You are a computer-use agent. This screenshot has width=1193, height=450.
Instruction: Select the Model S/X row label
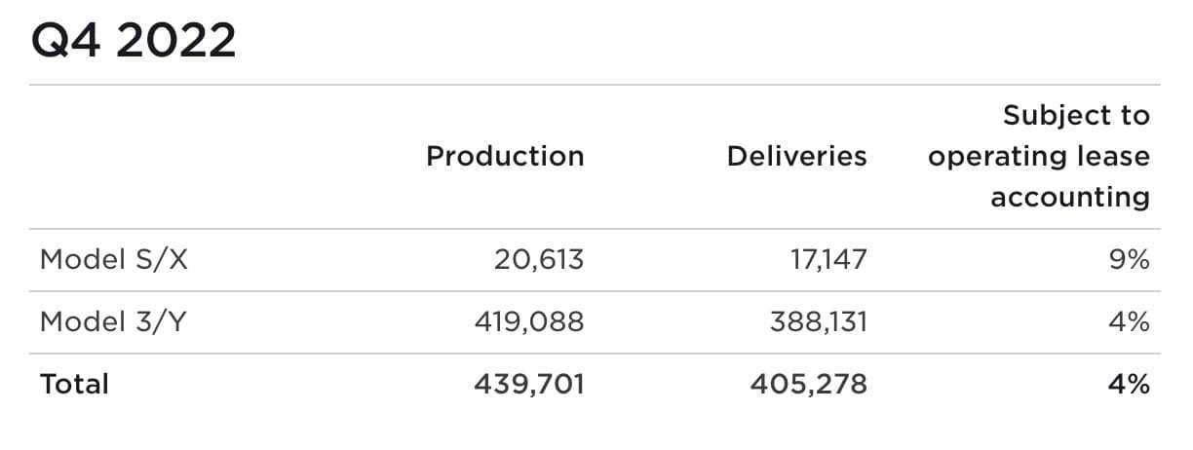113,260
